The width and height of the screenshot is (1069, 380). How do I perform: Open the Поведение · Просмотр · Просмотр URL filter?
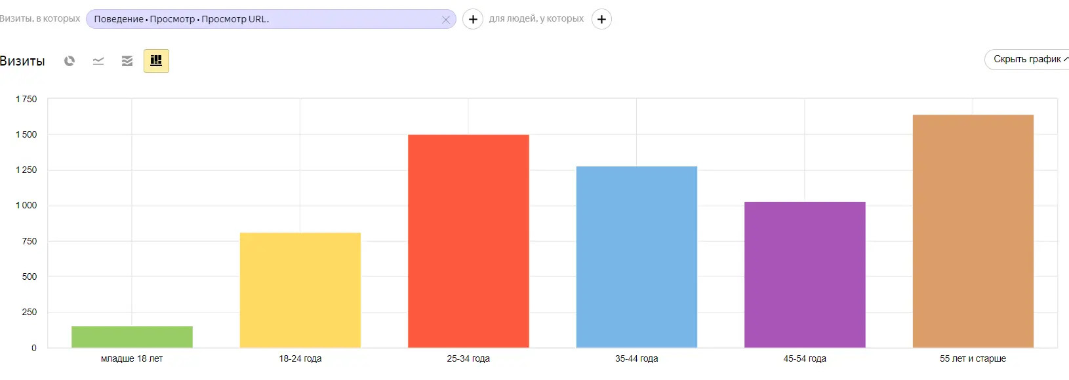[262, 19]
